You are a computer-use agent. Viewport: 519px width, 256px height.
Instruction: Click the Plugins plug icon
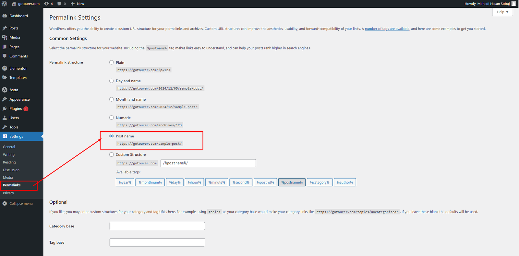(x=5, y=109)
